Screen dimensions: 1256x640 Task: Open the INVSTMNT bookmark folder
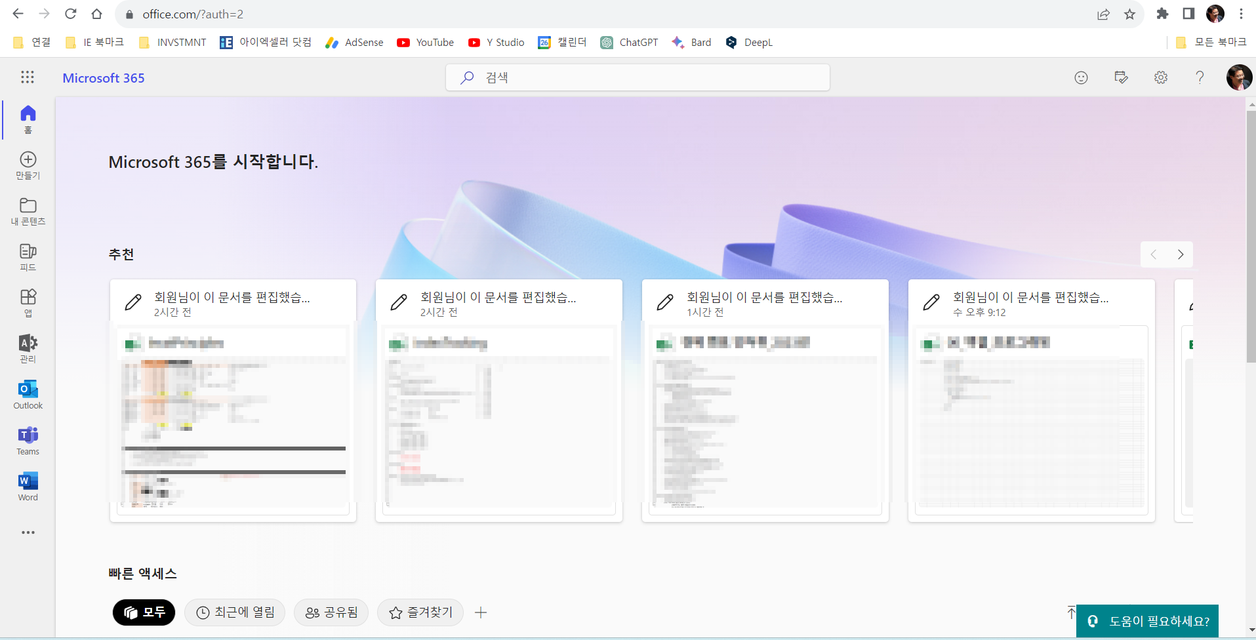[173, 43]
